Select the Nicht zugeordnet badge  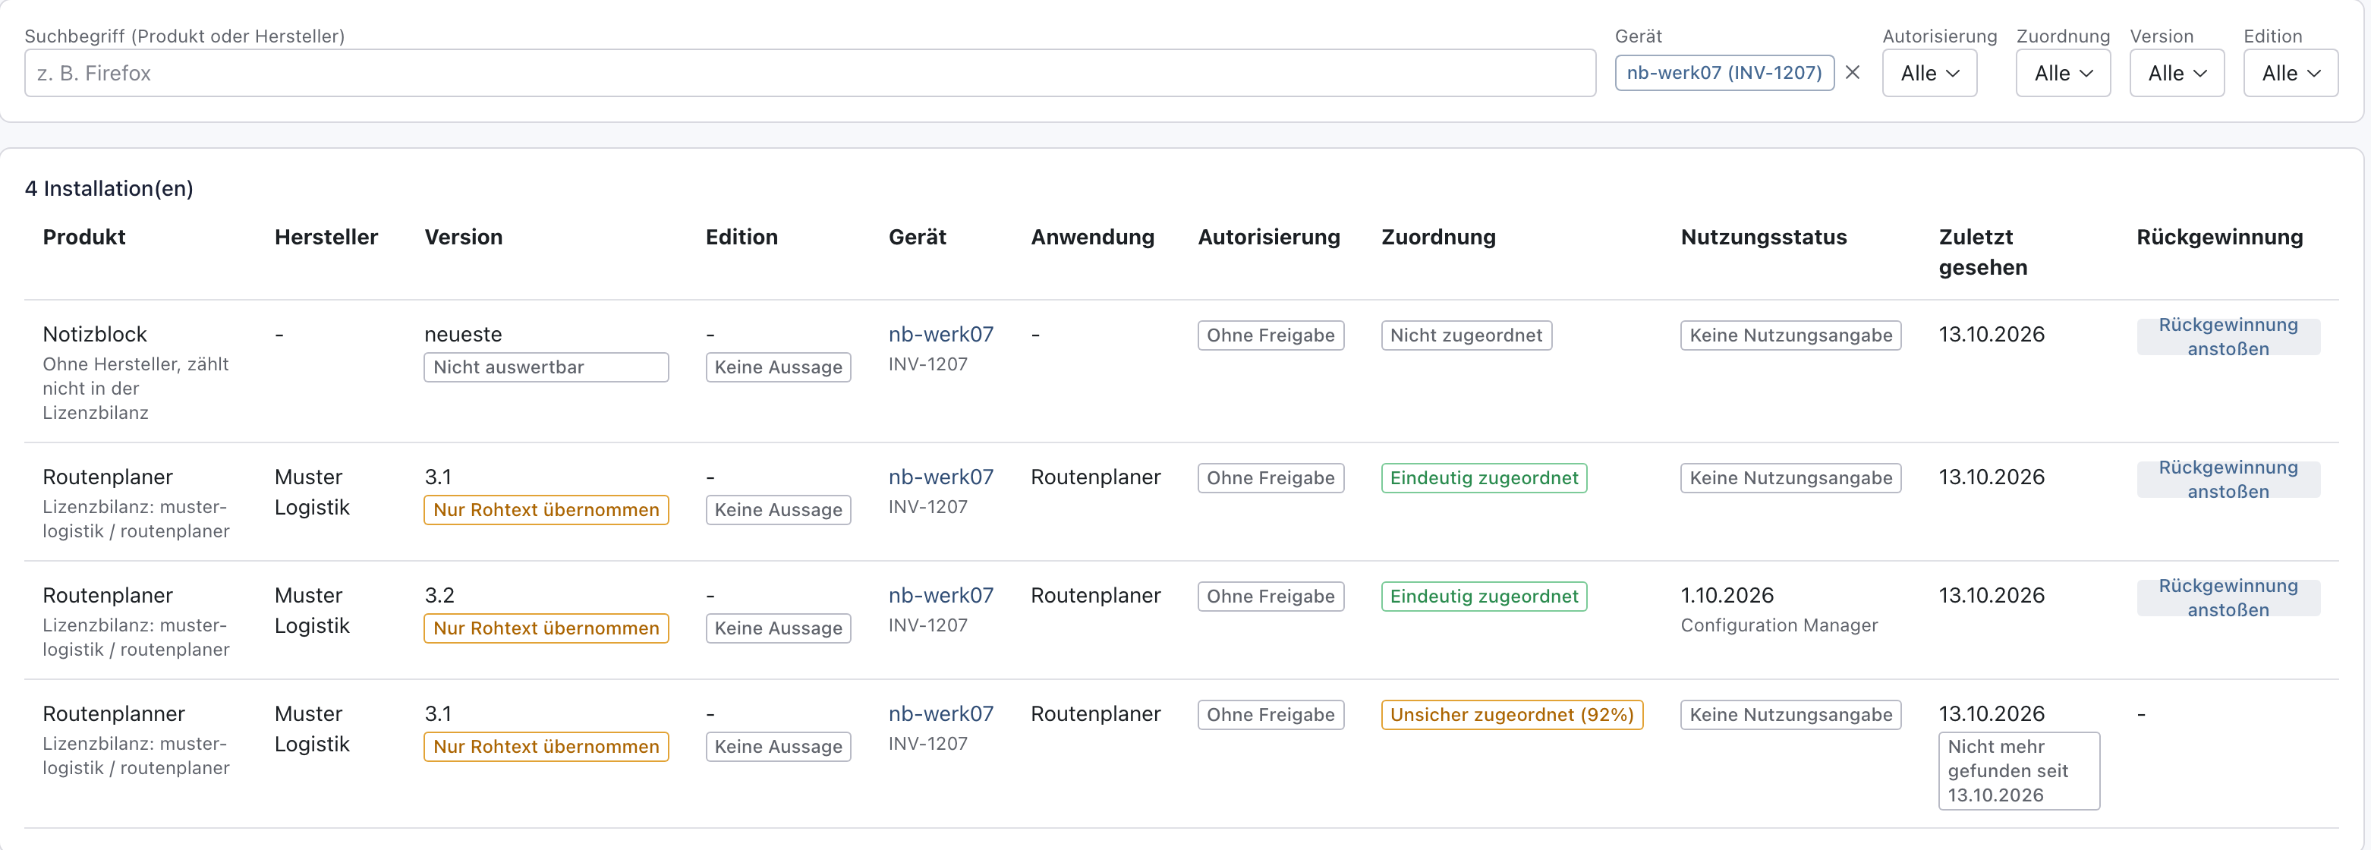pos(1466,335)
